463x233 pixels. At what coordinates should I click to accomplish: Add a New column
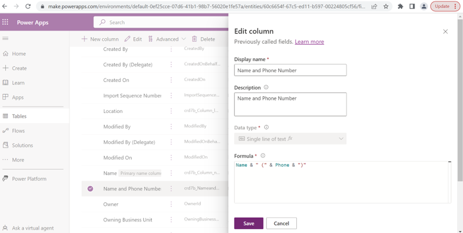tap(100, 39)
